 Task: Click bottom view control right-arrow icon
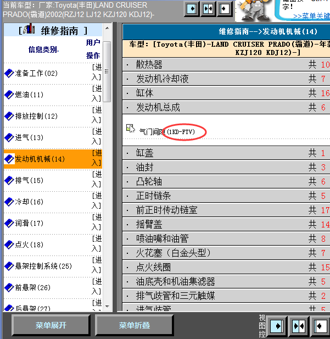277,326
